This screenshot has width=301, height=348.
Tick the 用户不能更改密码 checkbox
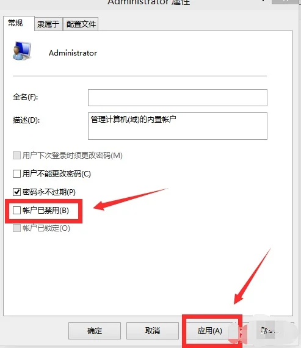[16, 173]
